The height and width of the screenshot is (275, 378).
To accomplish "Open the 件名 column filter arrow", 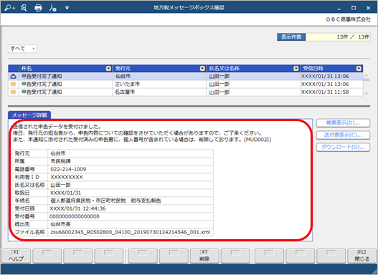I will tap(108, 69).
